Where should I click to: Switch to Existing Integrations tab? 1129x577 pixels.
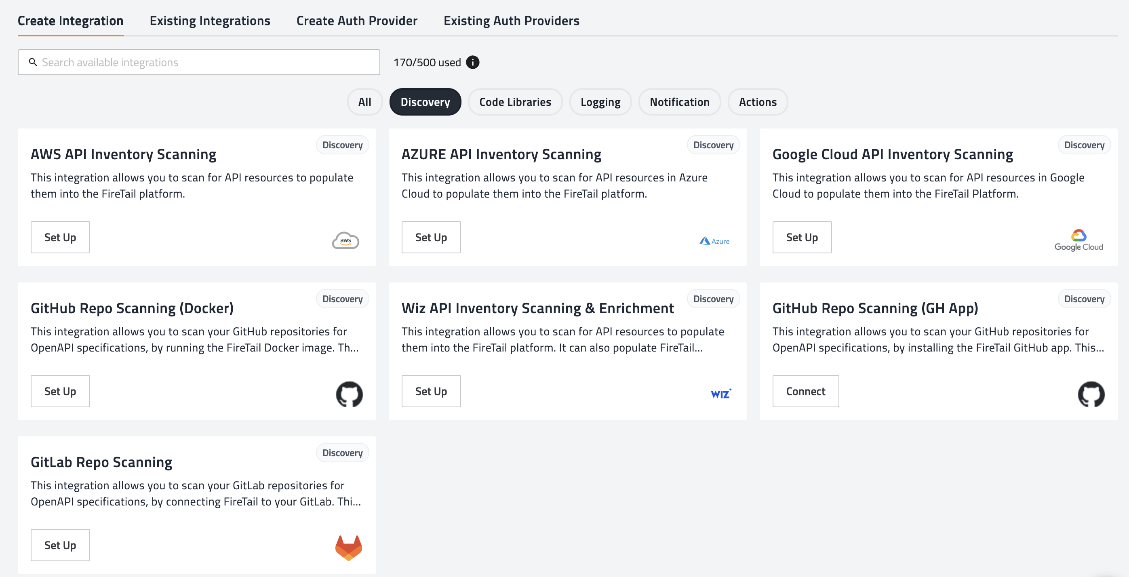tap(210, 21)
